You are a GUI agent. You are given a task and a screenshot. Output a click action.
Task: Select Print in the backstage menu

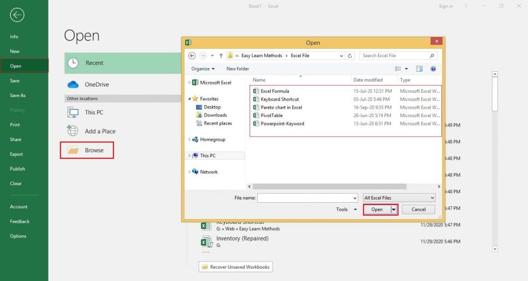click(x=15, y=124)
